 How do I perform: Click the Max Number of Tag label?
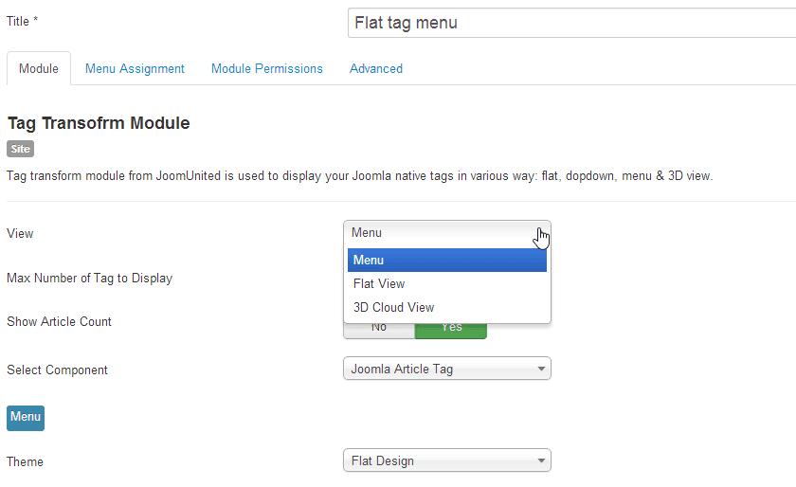(89, 279)
